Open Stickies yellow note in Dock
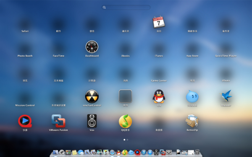Viewport: 252px width, 157px height. tap(74, 152)
